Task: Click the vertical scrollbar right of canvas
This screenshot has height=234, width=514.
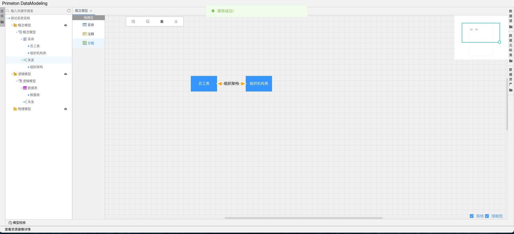Action: [x=507, y=104]
